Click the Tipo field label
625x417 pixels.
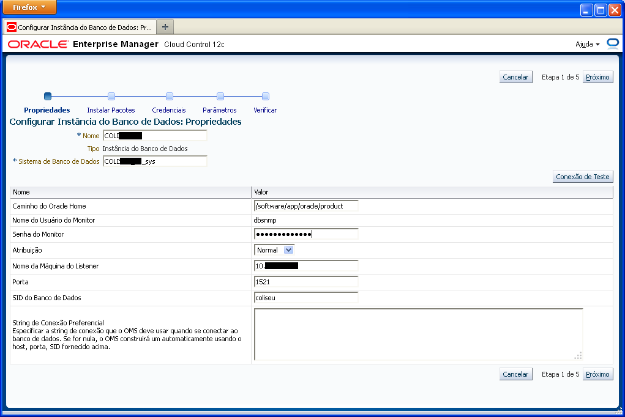click(x=93, y=149)
